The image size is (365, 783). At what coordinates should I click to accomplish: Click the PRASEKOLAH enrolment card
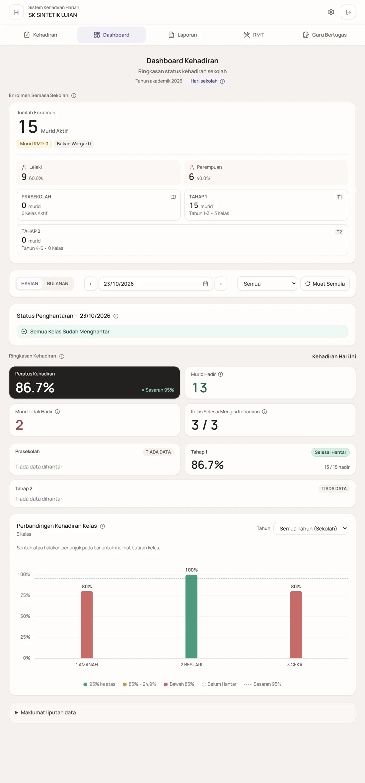[x=99, y=205]
